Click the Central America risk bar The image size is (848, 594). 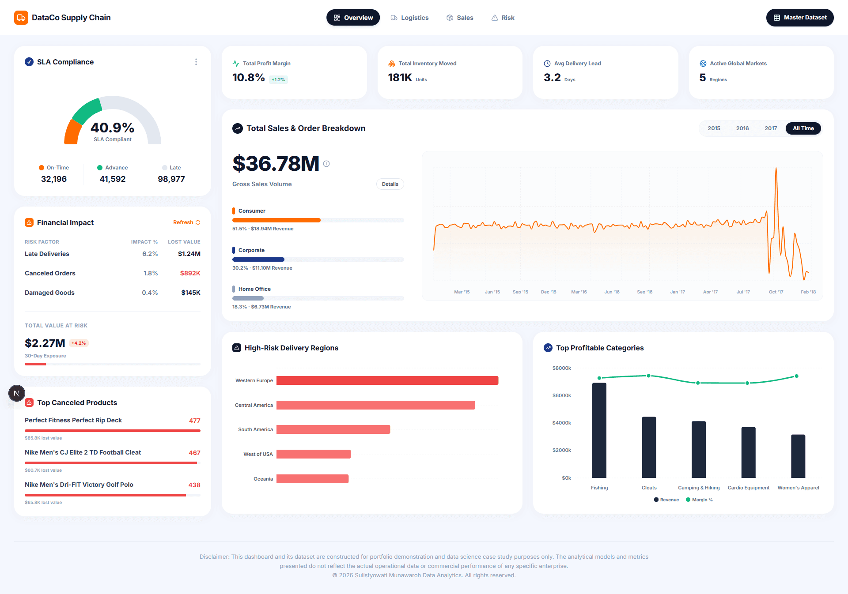tap(376, 405)
